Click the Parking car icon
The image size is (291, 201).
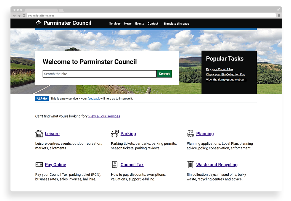click(115, 134)
